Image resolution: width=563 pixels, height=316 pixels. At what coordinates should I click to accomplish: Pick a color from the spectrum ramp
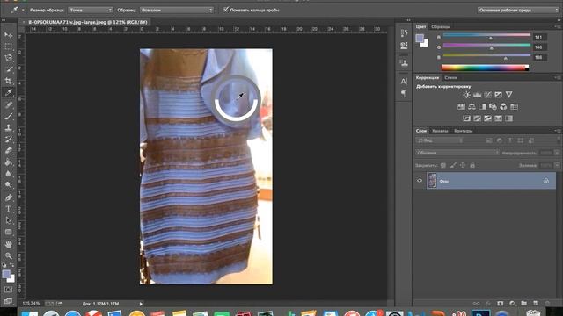pos(485,68)
